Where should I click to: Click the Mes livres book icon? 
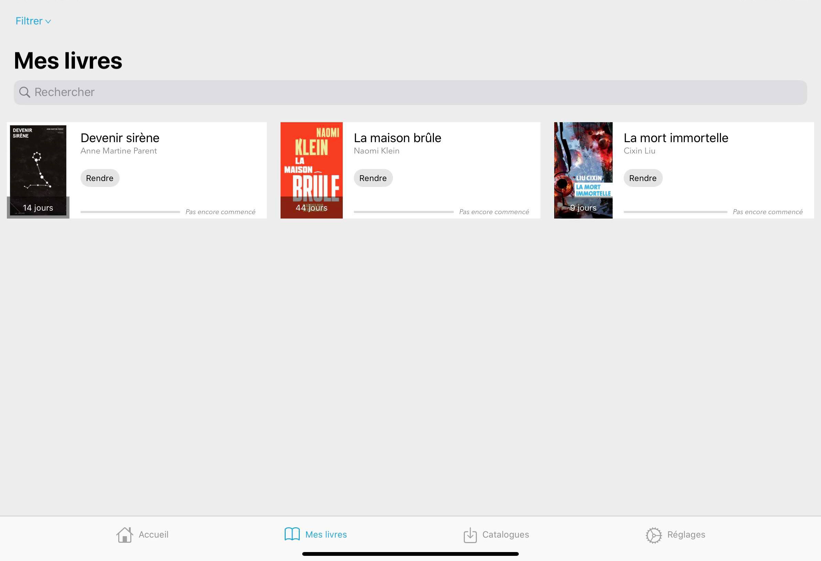point(292,534)
